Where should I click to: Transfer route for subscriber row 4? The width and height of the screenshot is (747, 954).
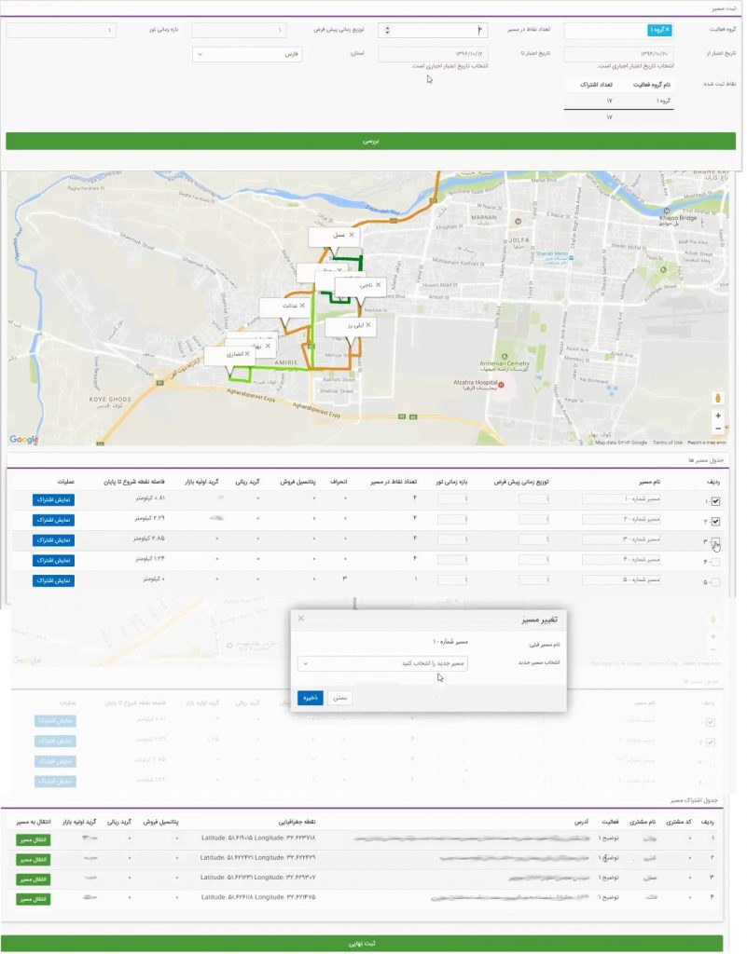33,899
